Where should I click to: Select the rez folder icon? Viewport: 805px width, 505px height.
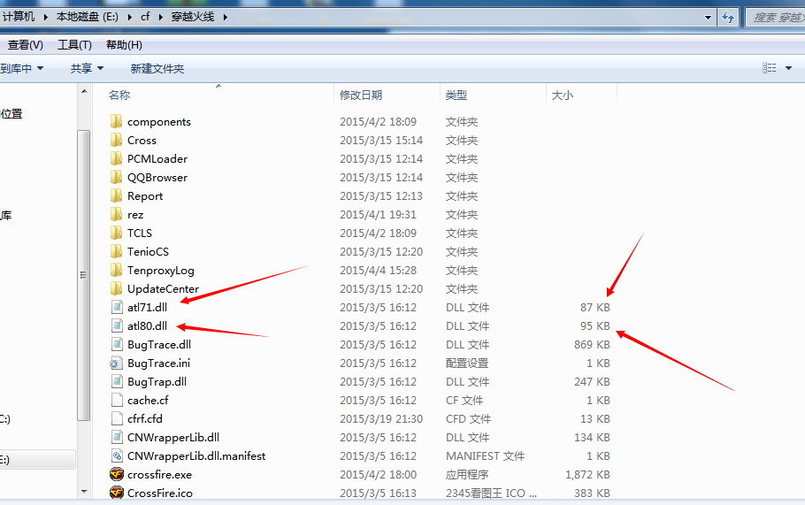coord(117,215)
